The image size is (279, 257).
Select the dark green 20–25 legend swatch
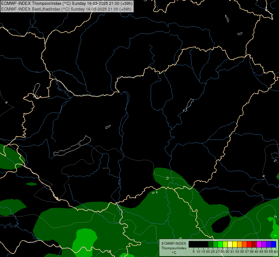(x=211, y=244)
